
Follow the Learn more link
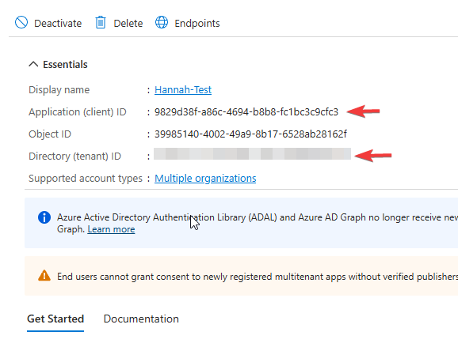click(x=111, y=229)
